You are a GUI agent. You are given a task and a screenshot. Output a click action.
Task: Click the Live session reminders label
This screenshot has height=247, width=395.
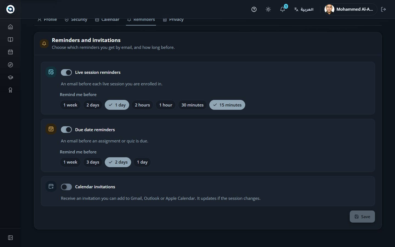pos(98,72)
